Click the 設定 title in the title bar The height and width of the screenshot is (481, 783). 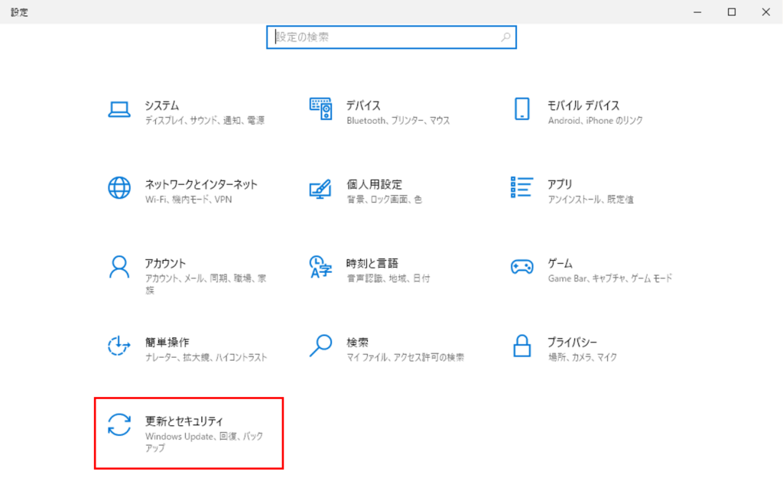coord(19,11)
